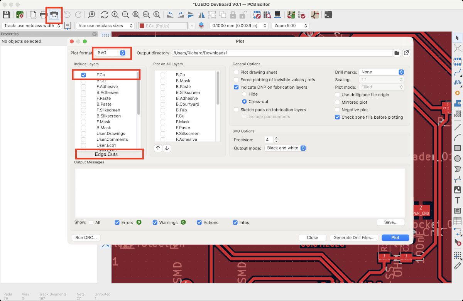Enable Mirrored plot checkbox
The image size is (463, 301).
pos(338,102)
